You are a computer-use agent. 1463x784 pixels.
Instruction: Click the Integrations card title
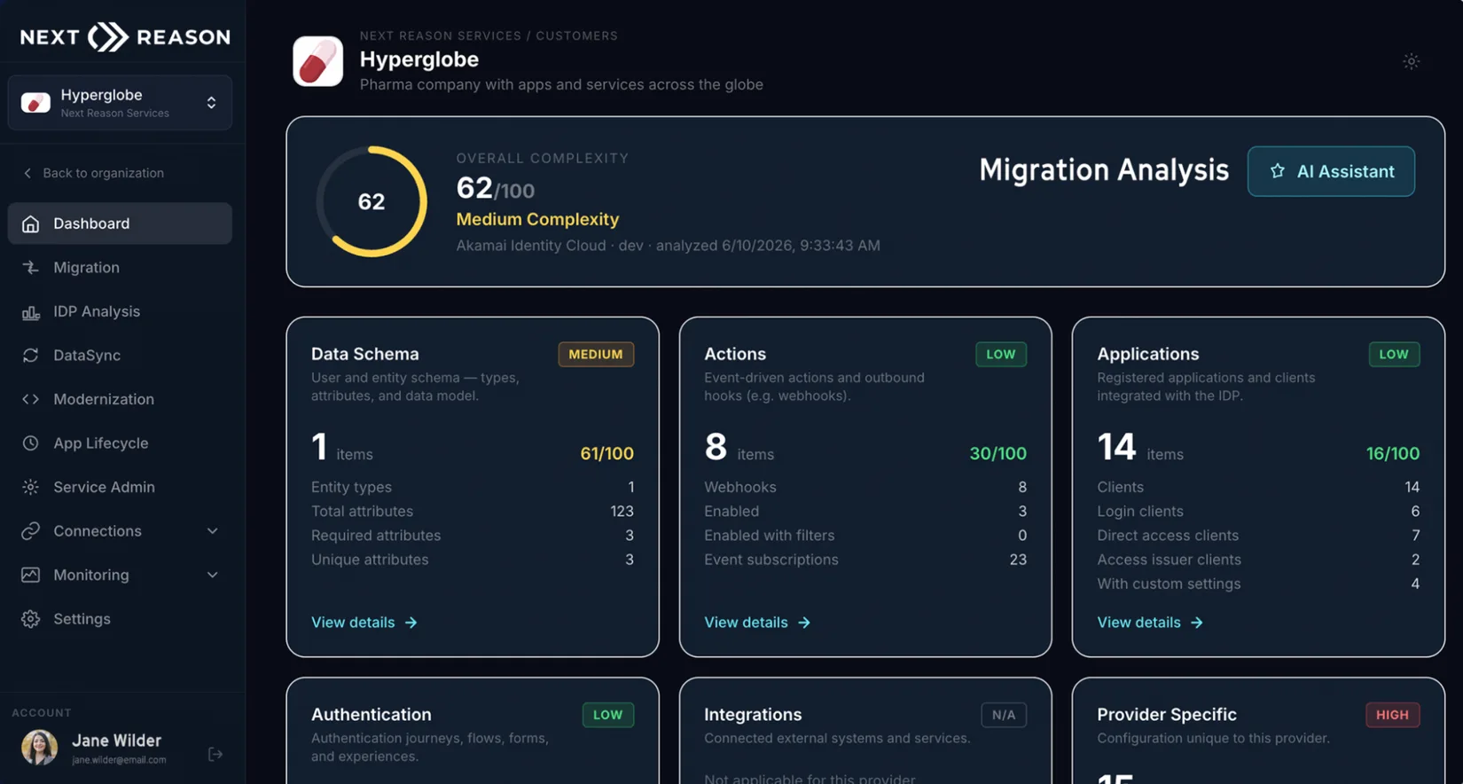pos(753,714)
